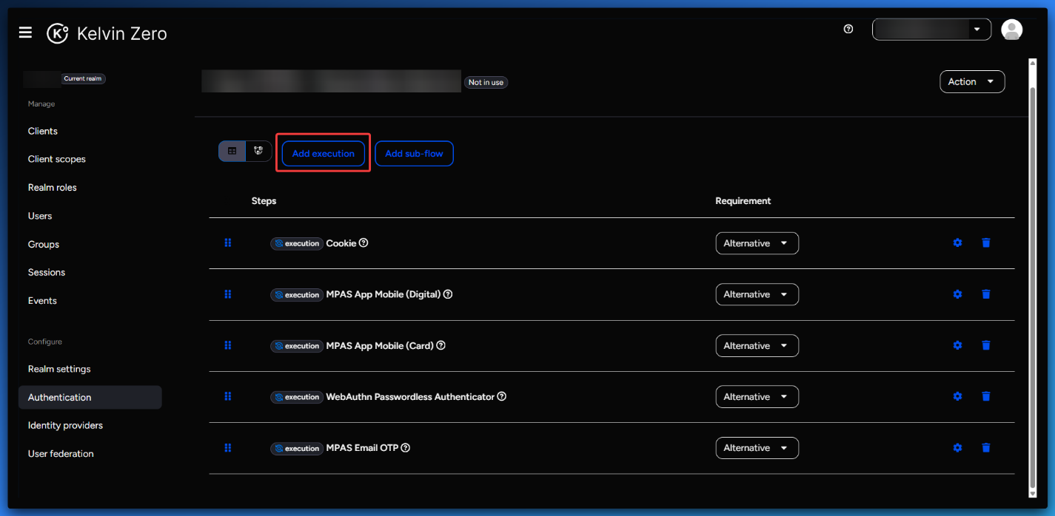This screenshot has width=1055, height=516.
Task: Switch to table view toggle
Action: (x=232, y=151)
